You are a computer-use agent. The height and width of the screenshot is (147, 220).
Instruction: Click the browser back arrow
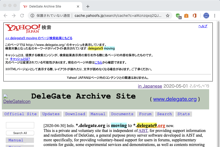click(x=5, y=16)
